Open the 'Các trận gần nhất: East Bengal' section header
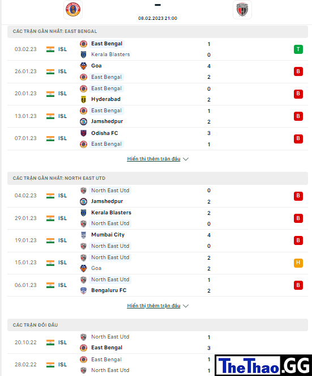Viewport: 312px width, 376px height. (x=157, y=31)
